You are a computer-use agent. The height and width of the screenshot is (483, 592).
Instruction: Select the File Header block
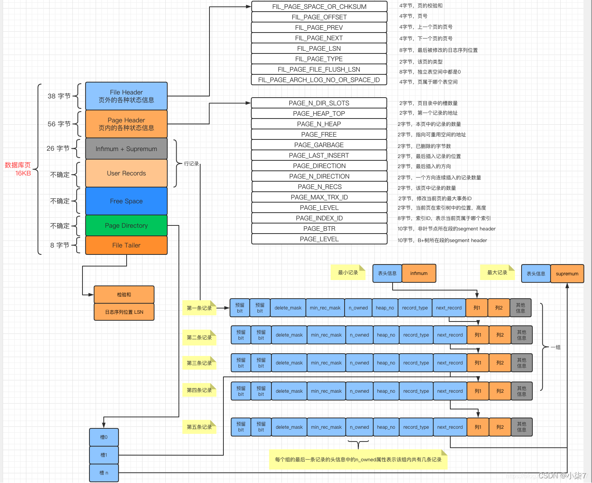pyautogui.click(x=126, y=96)
